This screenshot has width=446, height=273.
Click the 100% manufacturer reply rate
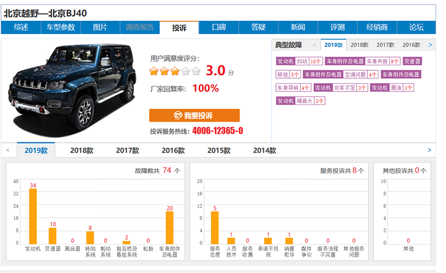(x=206, y=88)
